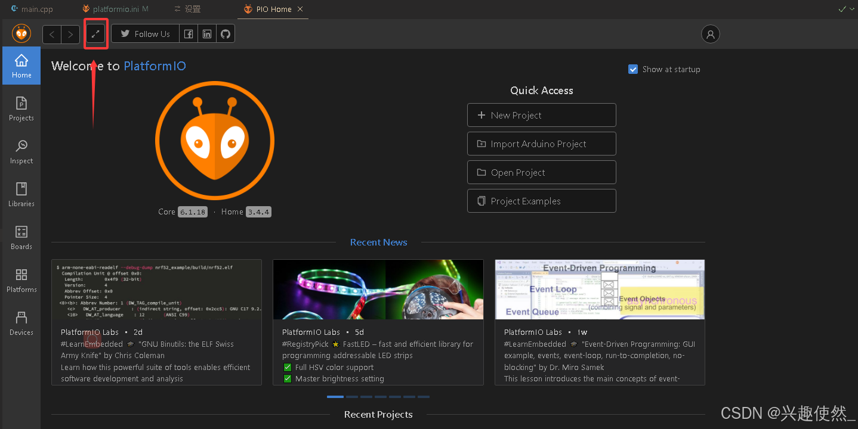Open Boards in the sidebar
This screenshot has width=858, height=429.
(21, 238)
